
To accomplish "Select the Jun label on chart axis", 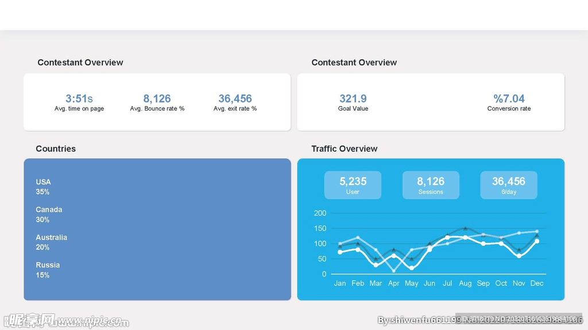I will pyautogui.click(x=430, y=283).
